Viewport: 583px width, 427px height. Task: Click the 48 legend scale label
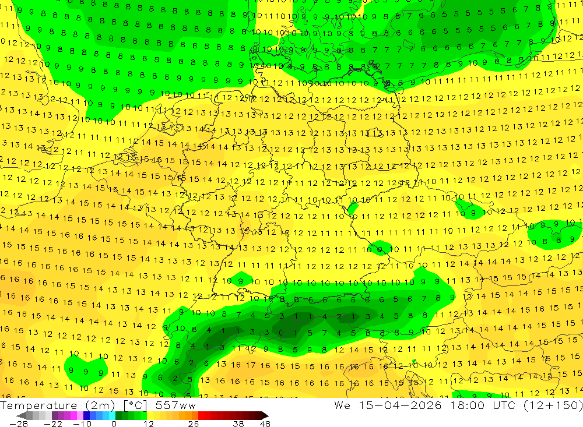click(x=265, y=424)
